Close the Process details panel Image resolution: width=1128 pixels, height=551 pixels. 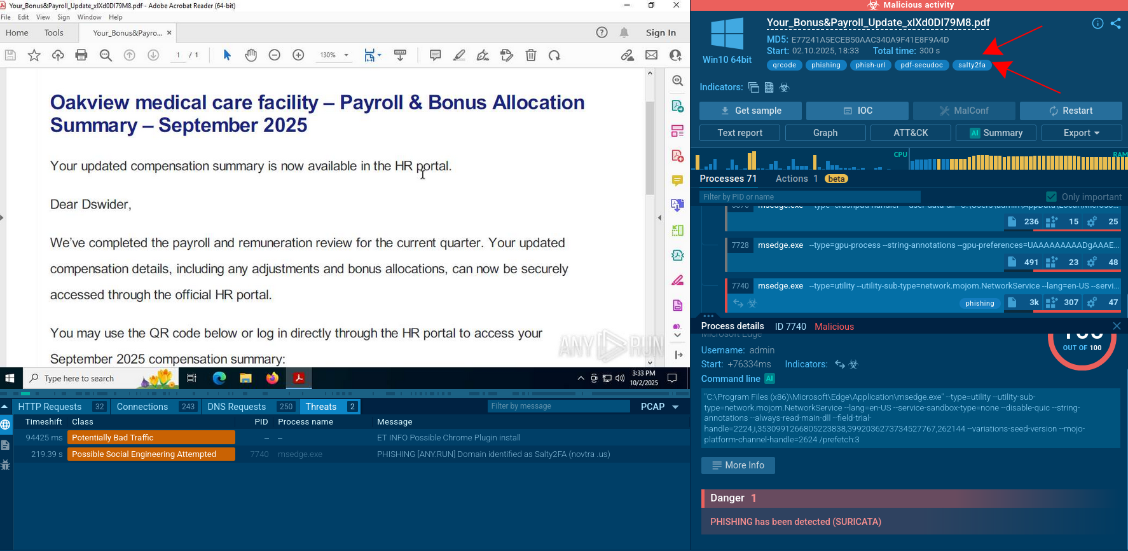click(x=1117, y=326)
